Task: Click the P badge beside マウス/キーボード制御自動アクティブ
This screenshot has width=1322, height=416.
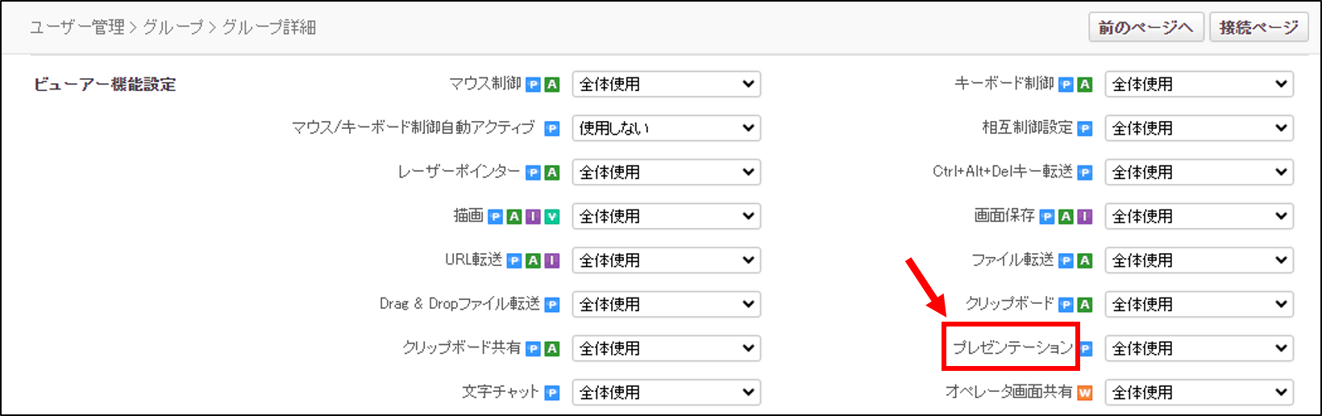Action: tap(552, 129)
